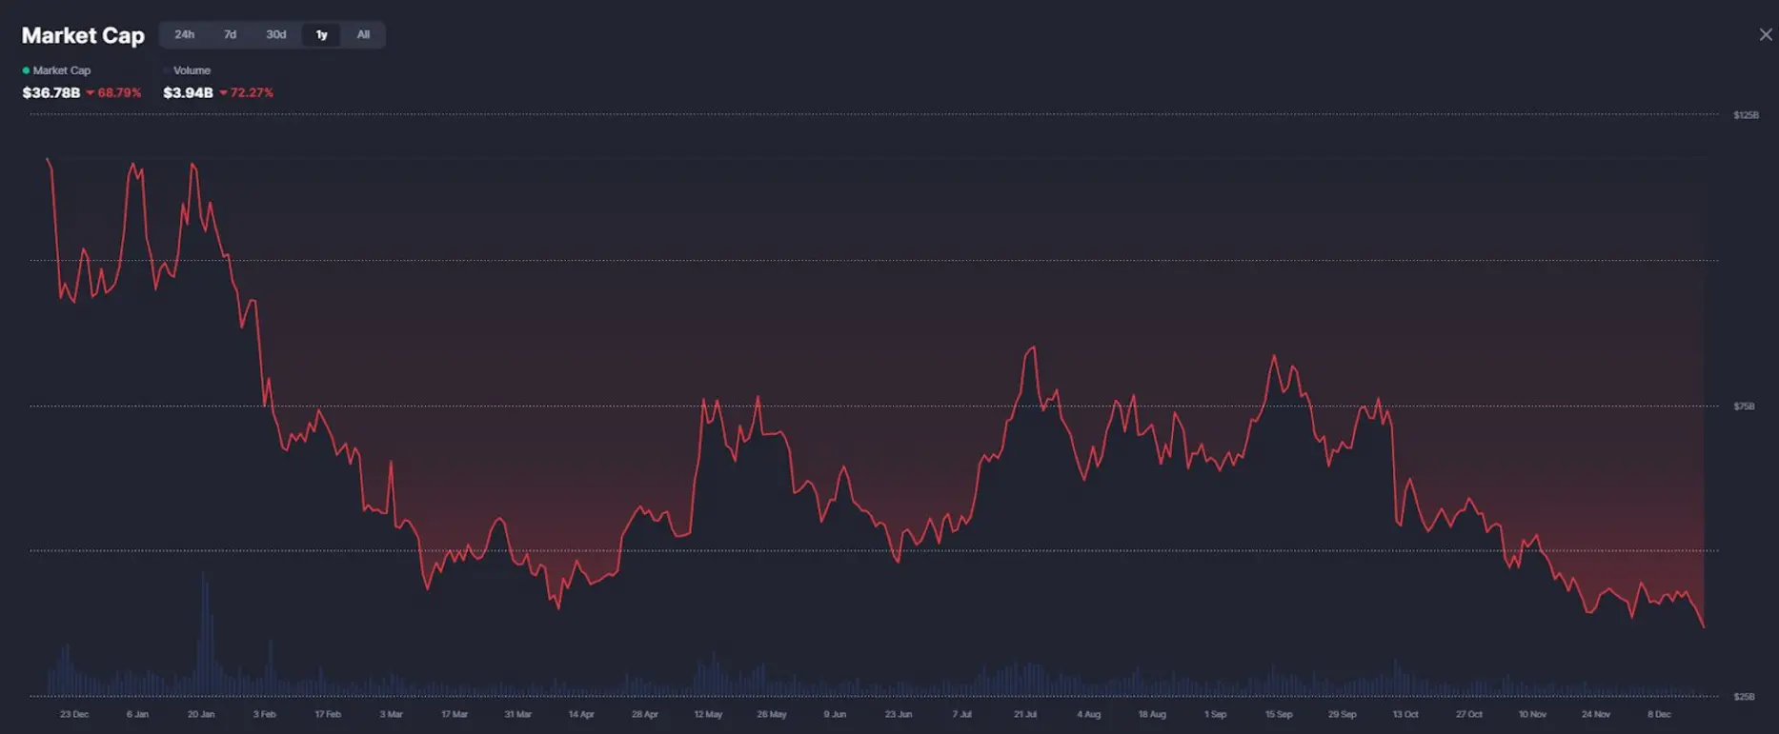The image size is (1779, 734).
Task: Click the Market Cap heading title
Action: click(83, 36)
